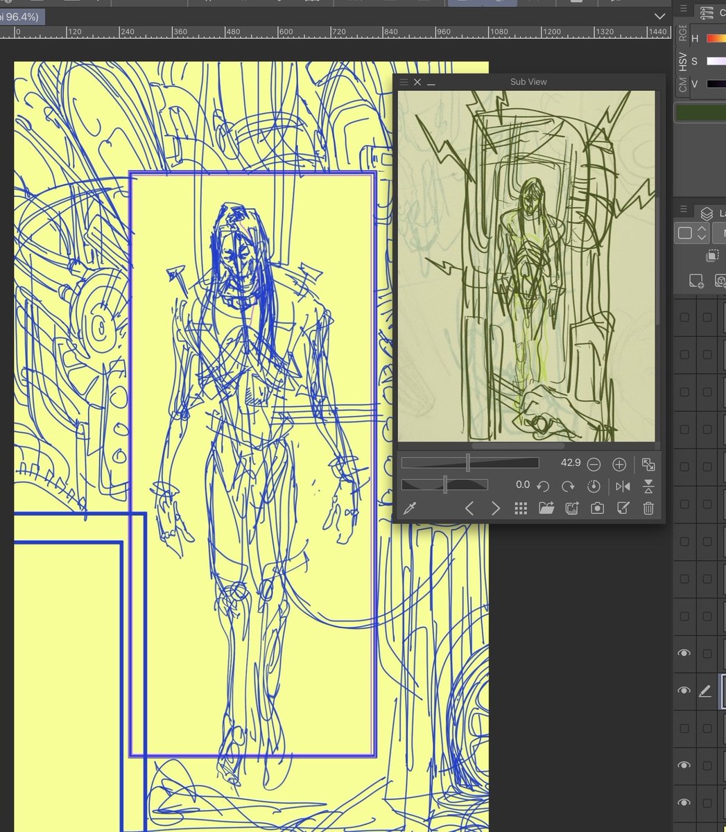This screenshot has width=726, height=832.
Task: Select the 96.4% canvas document tab
Action: tap(23, 17)
